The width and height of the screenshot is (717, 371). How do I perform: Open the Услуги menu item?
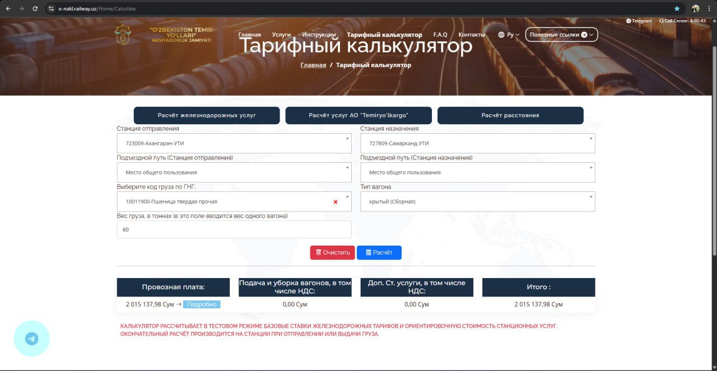point(281,35)
